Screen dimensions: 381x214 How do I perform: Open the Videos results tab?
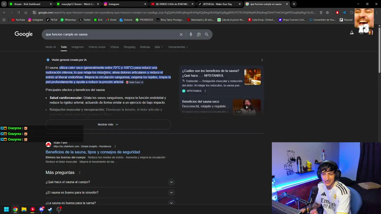[x=114, y=47]
